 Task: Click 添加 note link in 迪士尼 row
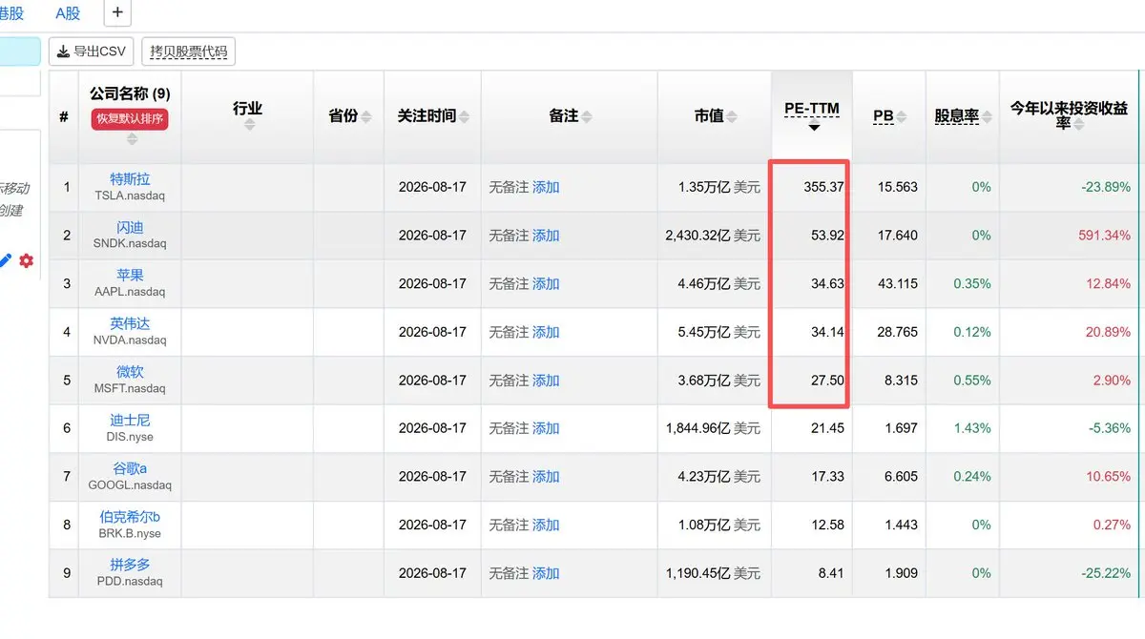coord(546,428)
